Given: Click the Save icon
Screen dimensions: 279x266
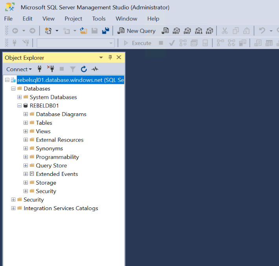Looking at the screenshot, I should 94,31.
